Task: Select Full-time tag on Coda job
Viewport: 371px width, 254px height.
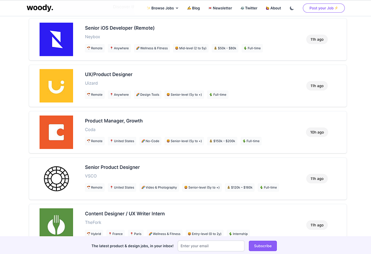Action: [251, 141]
